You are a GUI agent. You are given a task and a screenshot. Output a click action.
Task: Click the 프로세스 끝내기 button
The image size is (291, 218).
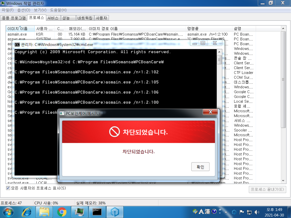(267, 189)
